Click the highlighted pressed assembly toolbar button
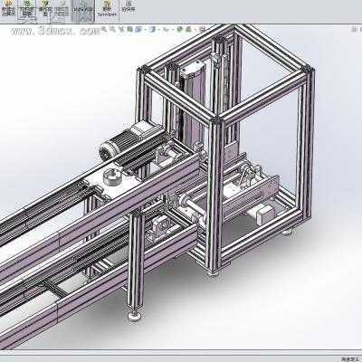362x362 pixels. [83, 11]
